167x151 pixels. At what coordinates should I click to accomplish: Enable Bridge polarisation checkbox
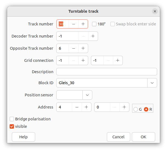[12, 119]
